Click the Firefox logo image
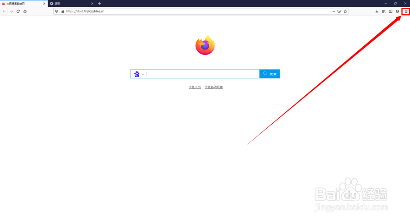This screenshot has height=221, width=410. click(205, 45)
